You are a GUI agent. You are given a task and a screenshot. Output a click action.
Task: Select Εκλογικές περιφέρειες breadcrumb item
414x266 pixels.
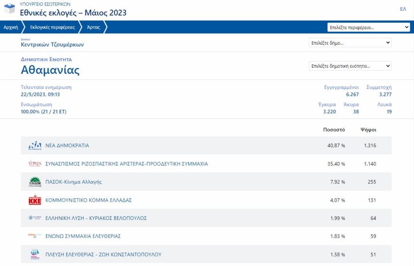[x=52, y=27]
